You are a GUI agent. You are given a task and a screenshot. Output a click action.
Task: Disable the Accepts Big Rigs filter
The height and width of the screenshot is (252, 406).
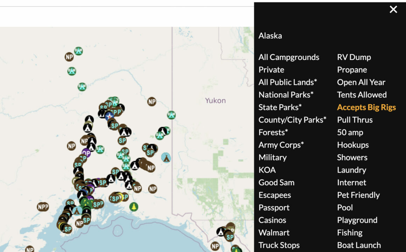366,107
